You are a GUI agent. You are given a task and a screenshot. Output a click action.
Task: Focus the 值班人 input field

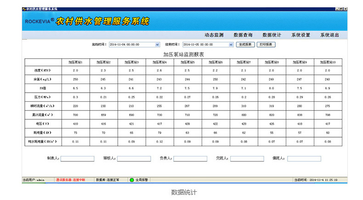tap(304, 159)
